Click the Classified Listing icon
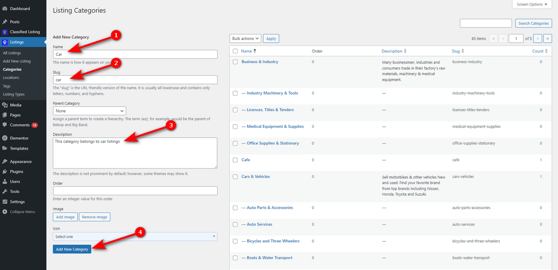 (4, 32)
